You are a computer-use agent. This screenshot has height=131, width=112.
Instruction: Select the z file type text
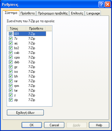[x=15, y=95]
